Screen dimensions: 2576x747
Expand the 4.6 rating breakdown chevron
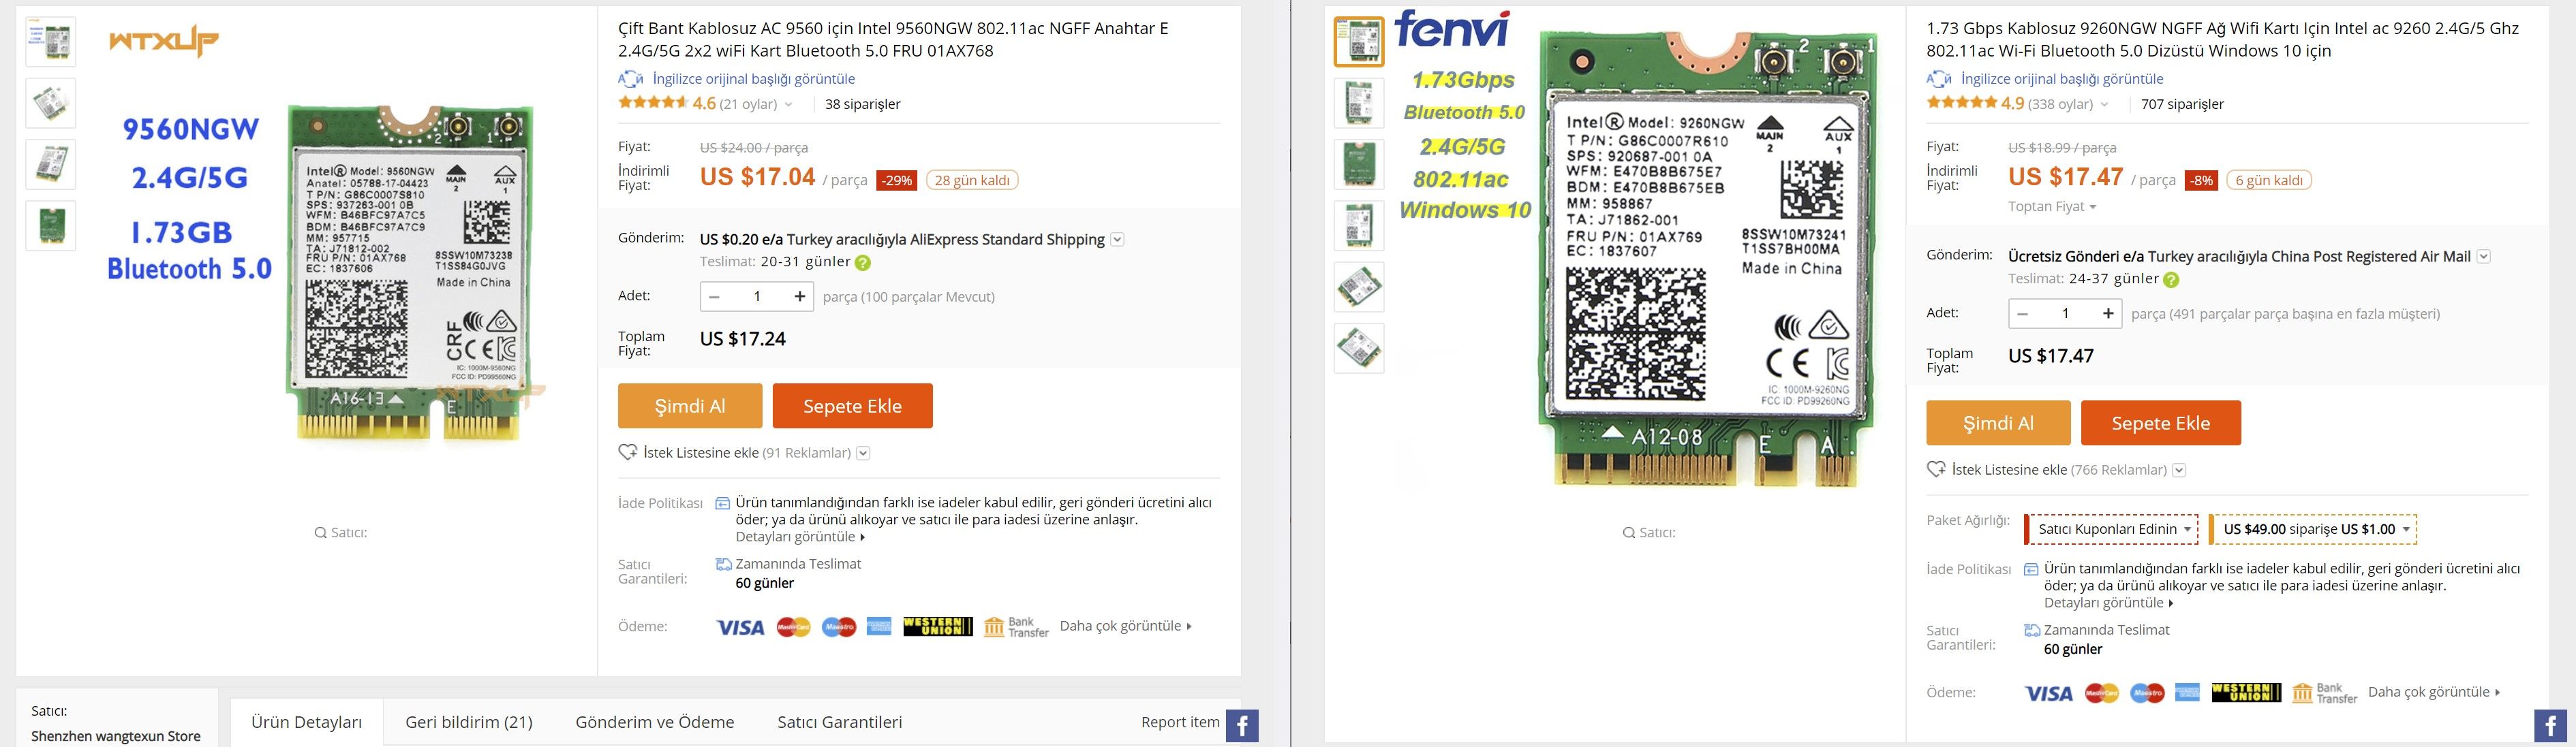[x=788, y=104]
